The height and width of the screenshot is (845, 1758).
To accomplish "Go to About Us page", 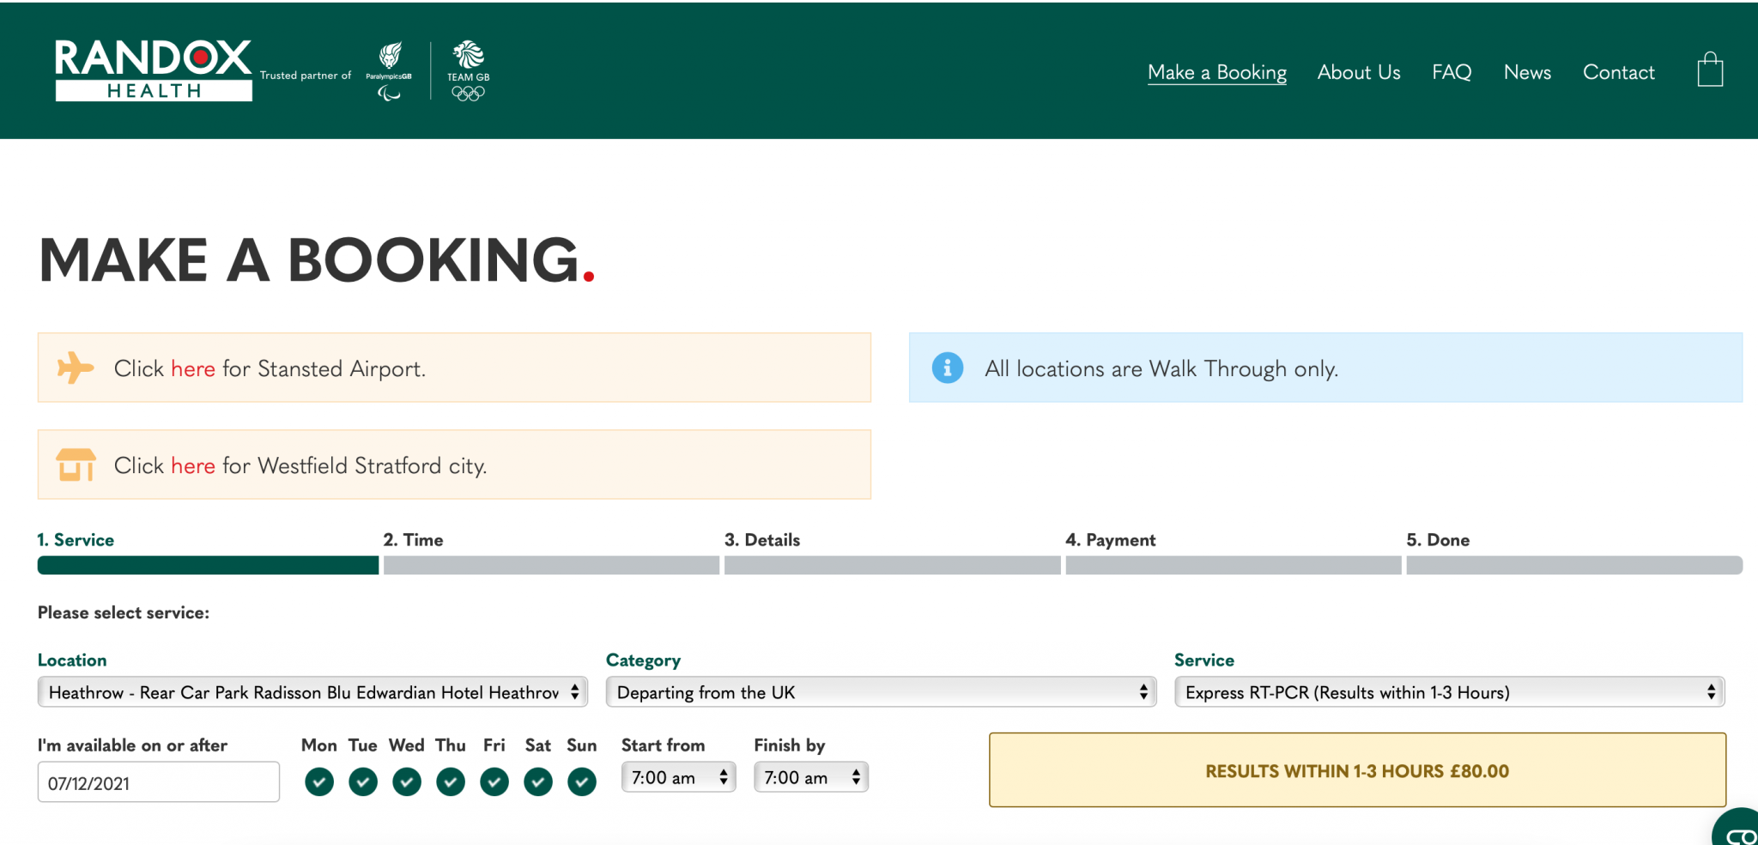I will coord(1359,72).
